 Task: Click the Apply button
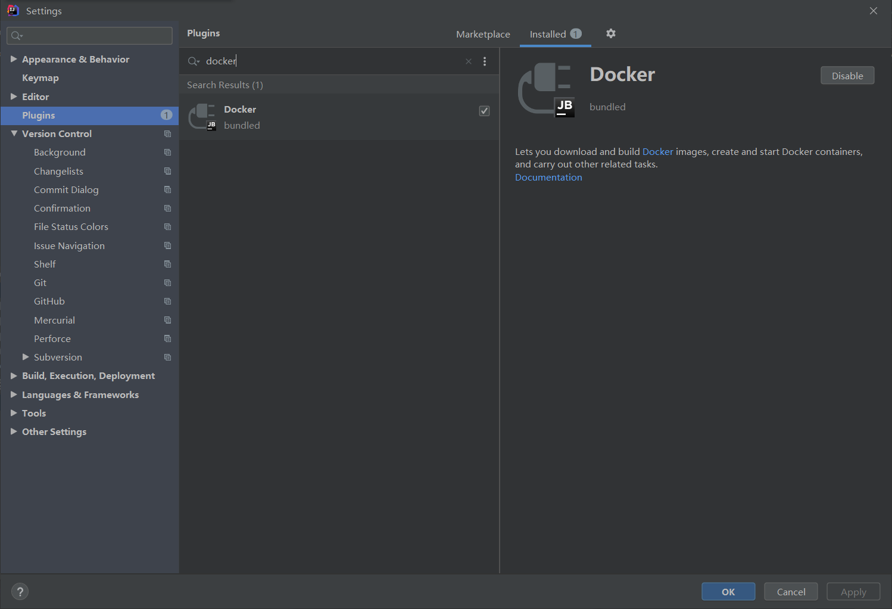click(x=853, y=592)
